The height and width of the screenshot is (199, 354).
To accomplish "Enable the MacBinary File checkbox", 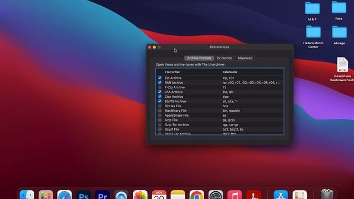I will [x=160, y=111].
